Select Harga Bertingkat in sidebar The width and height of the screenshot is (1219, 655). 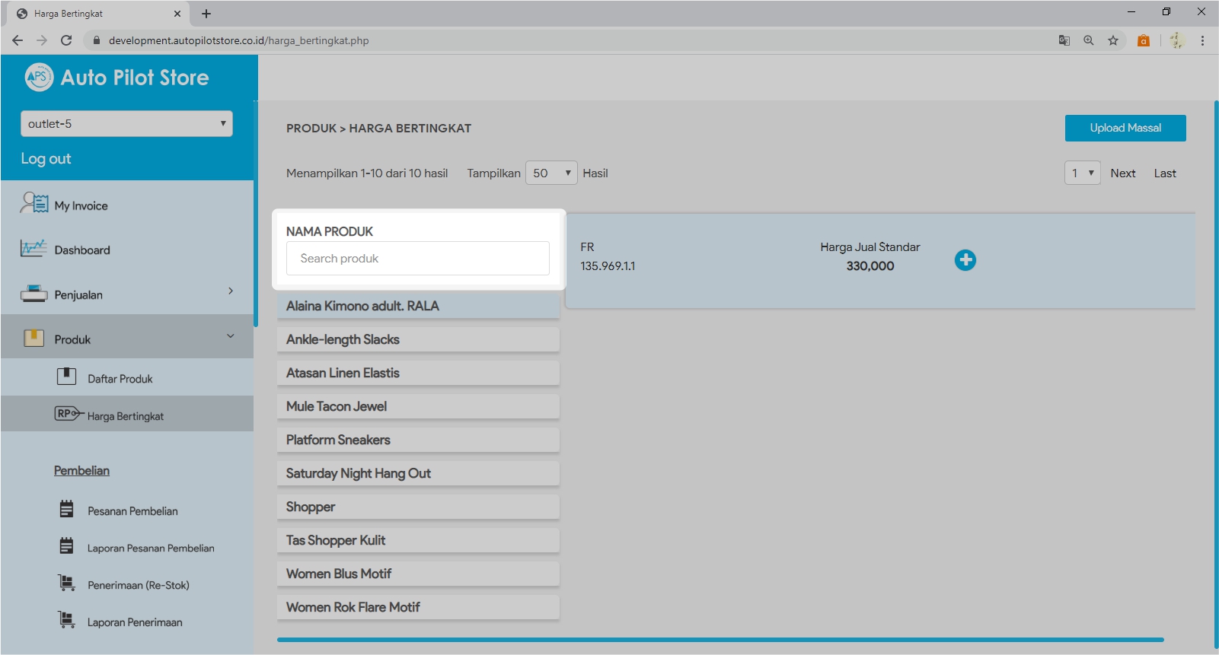coord(126,416)
